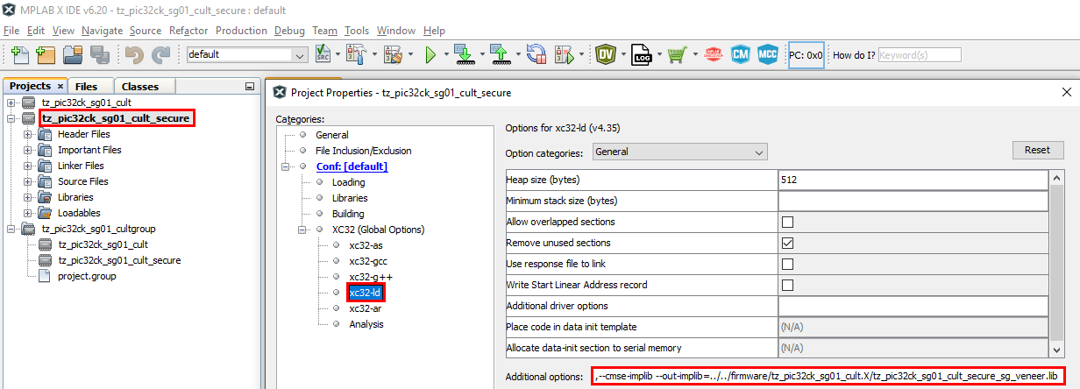The image size is (1080, 389).
Task: Open the Debug menu
Action: (289, 30)
